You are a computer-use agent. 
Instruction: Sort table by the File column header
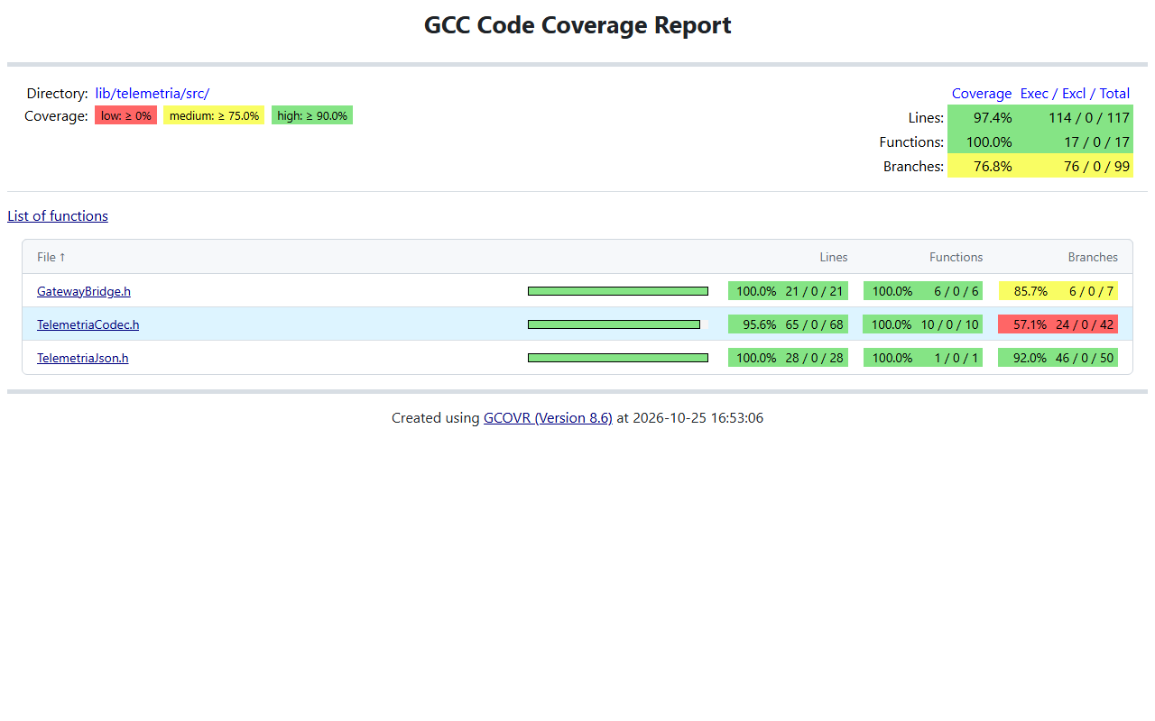51,257
